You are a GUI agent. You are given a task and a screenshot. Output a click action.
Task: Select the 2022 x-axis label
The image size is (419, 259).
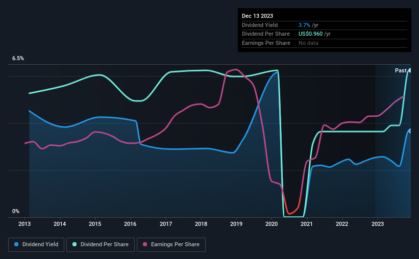pos(342,224)
